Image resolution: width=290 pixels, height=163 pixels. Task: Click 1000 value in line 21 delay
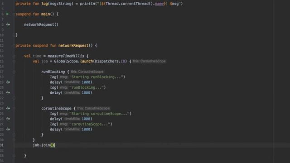tap(86, 92)
